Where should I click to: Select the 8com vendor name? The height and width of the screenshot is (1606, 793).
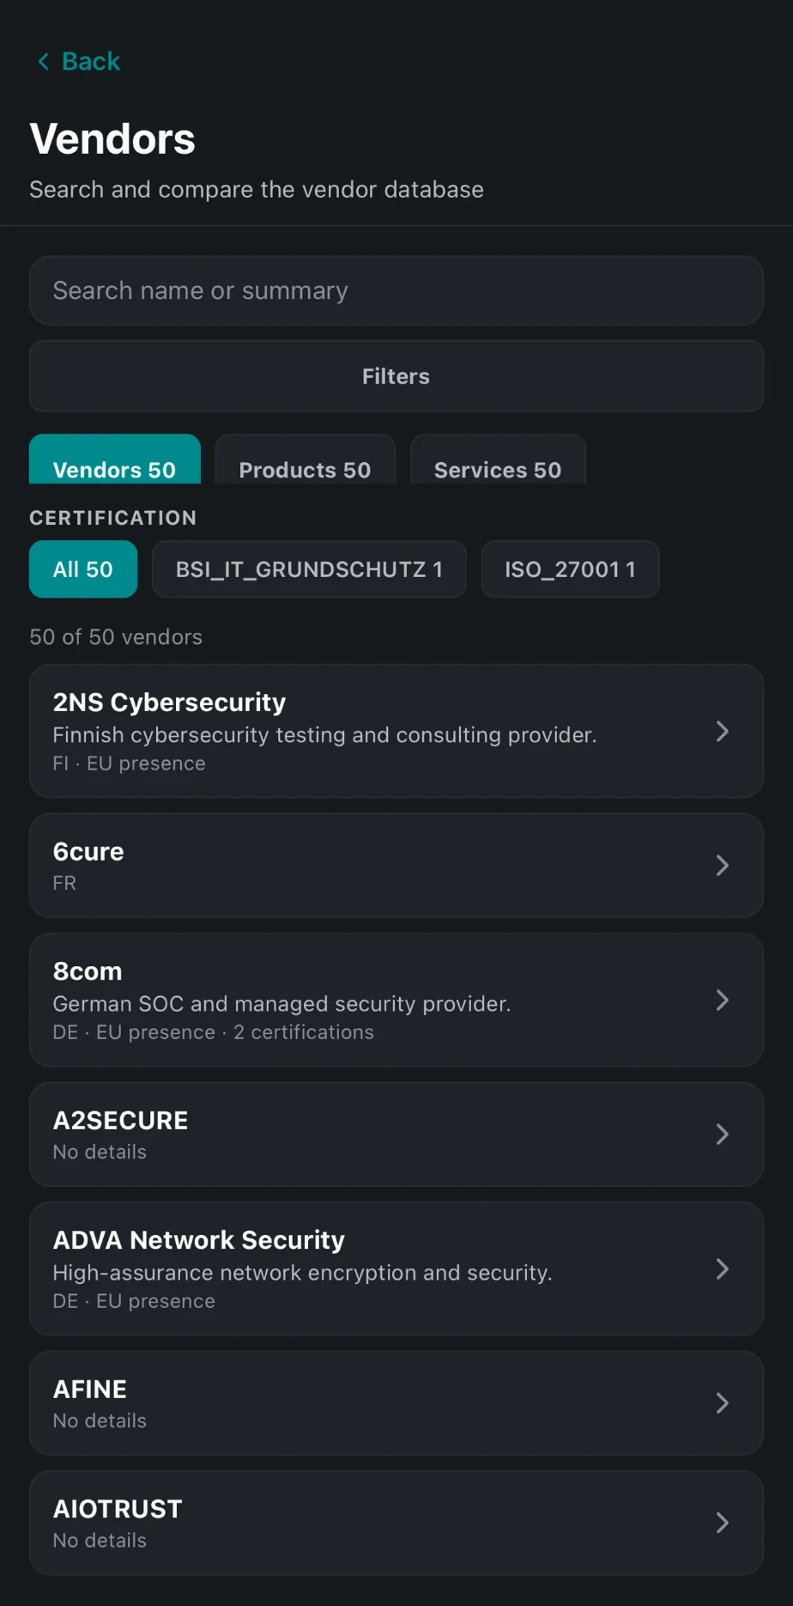click(88, 971)
